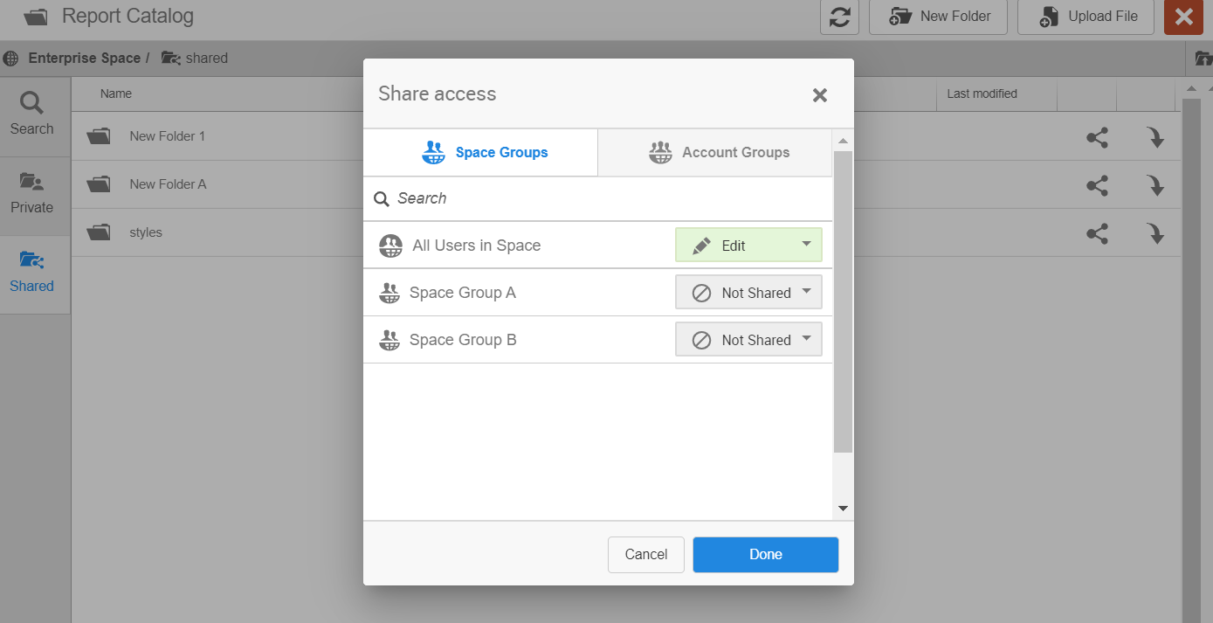Click the New Folder button
The height and width of the screenshot is (623, 1213).
click(938, 17)
